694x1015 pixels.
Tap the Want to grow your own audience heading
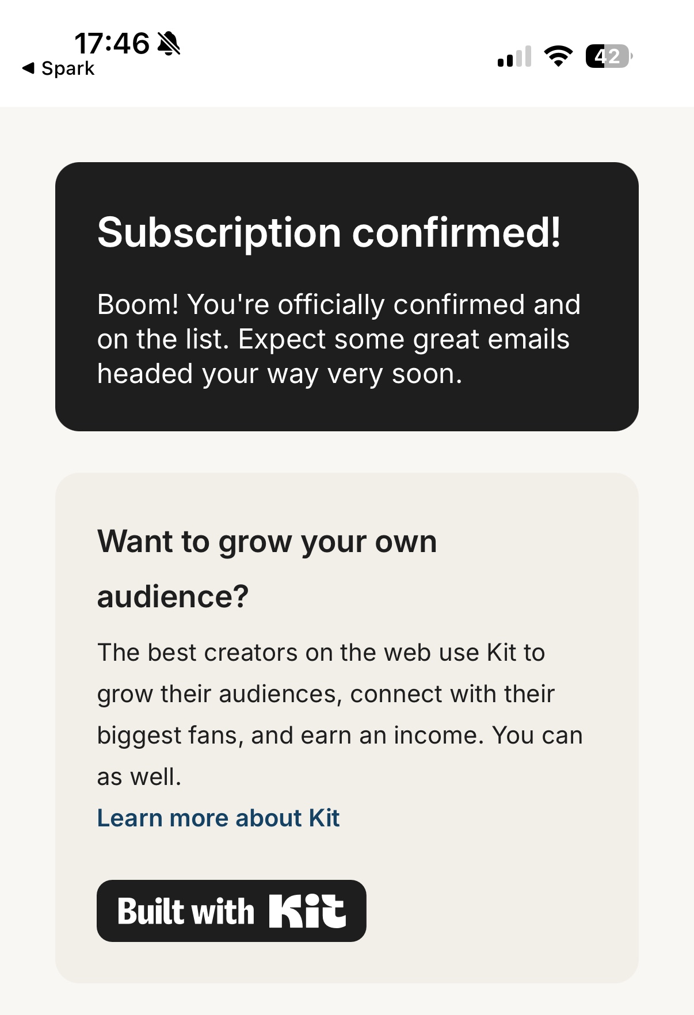coord(267,569)
